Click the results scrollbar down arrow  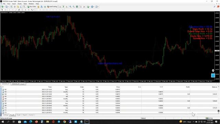click(x=219, y=113)
